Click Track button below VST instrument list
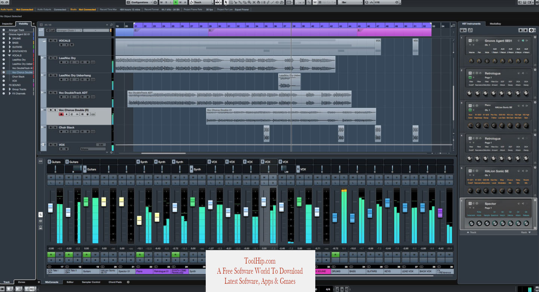 [471, 232]
